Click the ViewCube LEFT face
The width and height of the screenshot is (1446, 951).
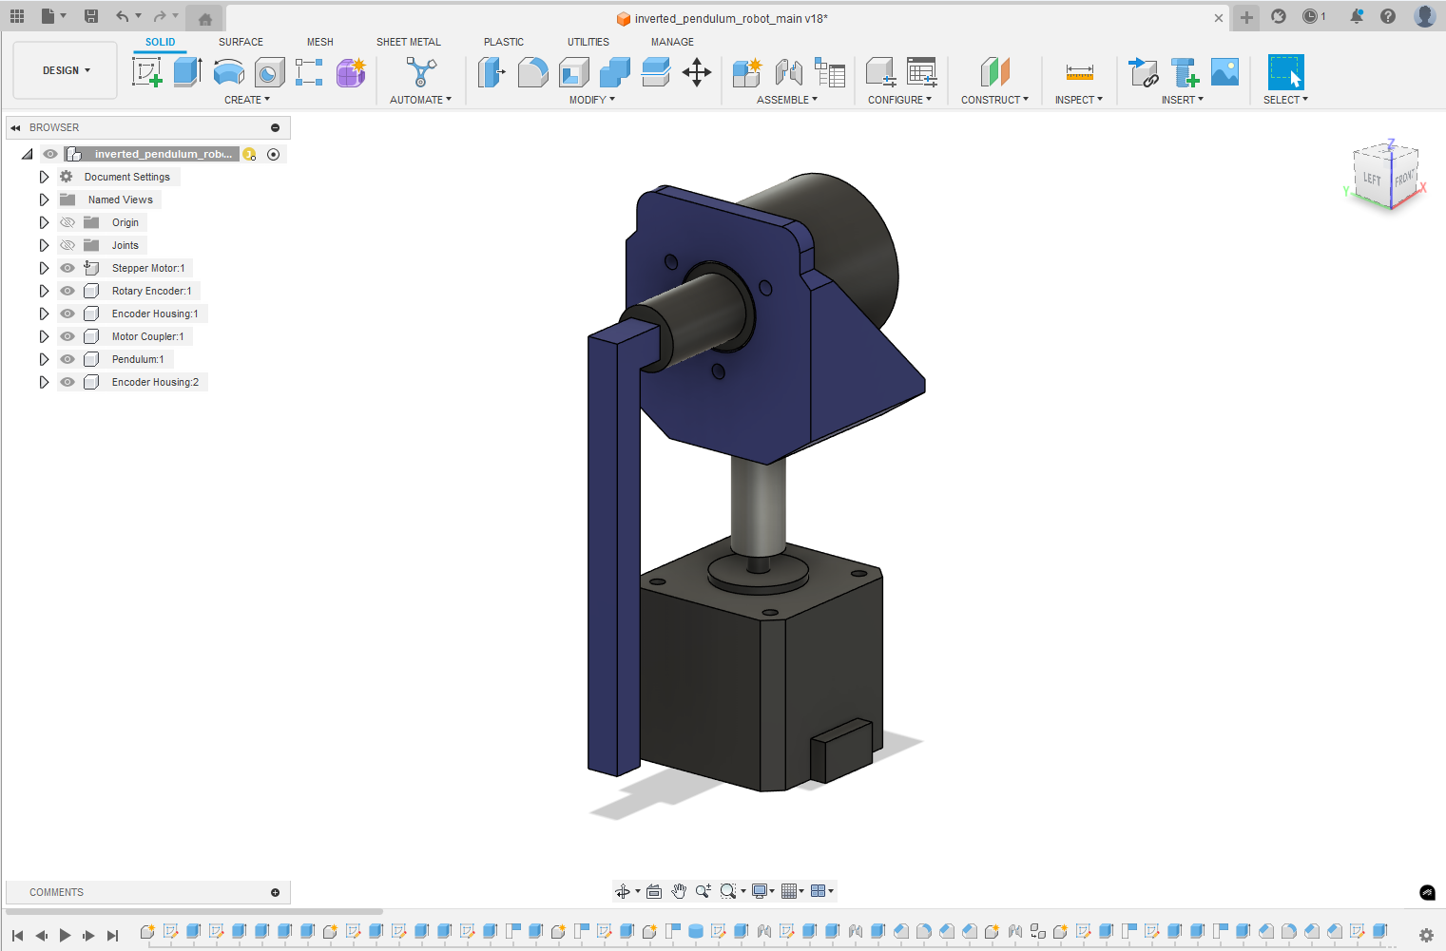[x=1371, y=179]
